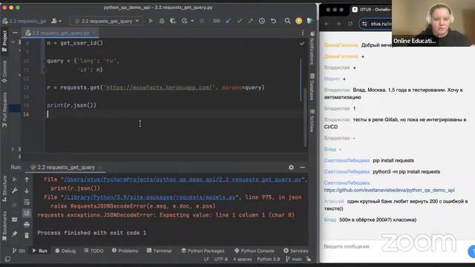
Task: Open the 2.2 requests_get_query Run tab
Action: pyautogui.click(x=66, y=168)
